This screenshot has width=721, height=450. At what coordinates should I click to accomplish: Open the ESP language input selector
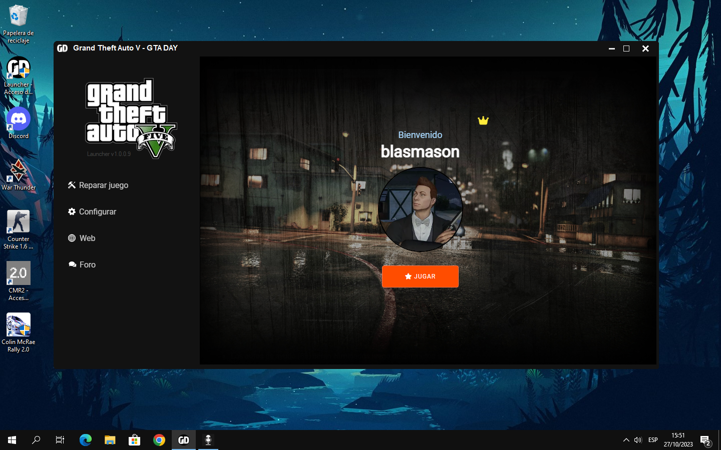click(x=653, y=440)
